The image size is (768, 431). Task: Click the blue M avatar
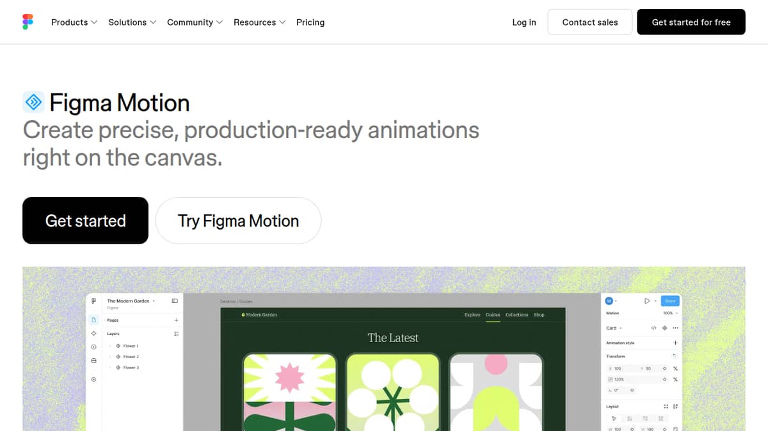pos(609,301)
